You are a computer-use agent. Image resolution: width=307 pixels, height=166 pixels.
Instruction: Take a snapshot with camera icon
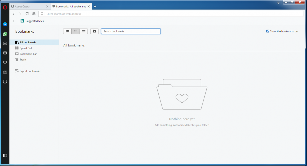(x=5, y=43)
